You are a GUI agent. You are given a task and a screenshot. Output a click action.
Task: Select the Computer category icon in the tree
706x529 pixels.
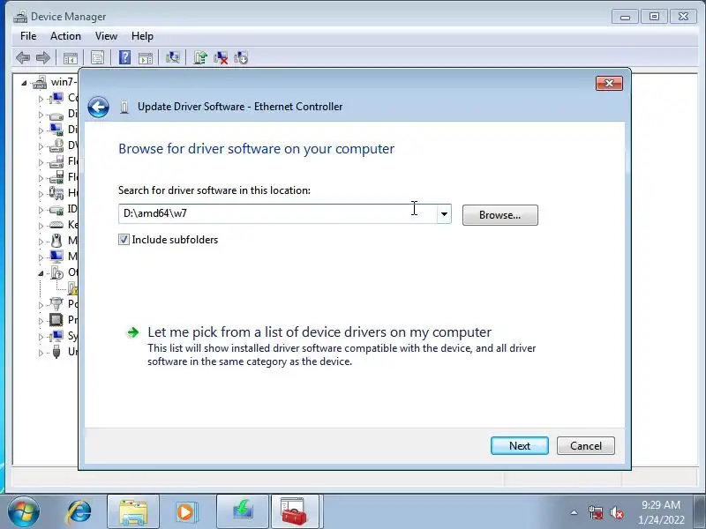[56, 98]
